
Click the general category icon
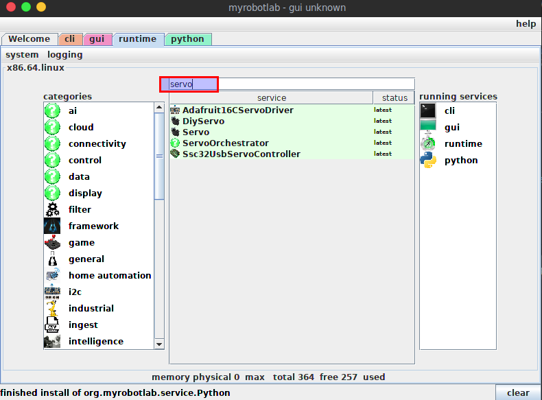pos(52,259)
